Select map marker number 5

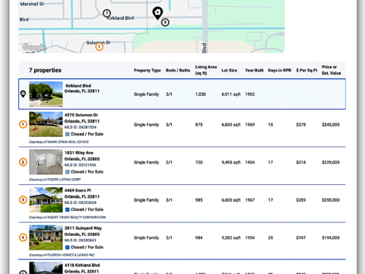click(165, 22)
